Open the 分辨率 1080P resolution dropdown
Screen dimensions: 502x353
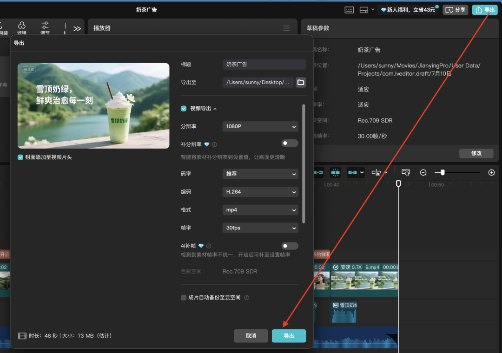260,126
